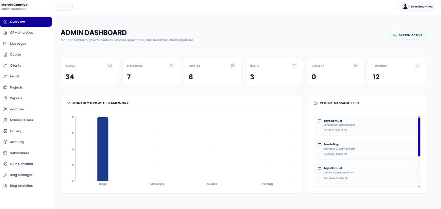Click the message feed scrollbar thumb
The width and height of the screenshot is (441, 209).
pyautogui.click(x=419, y=137)
